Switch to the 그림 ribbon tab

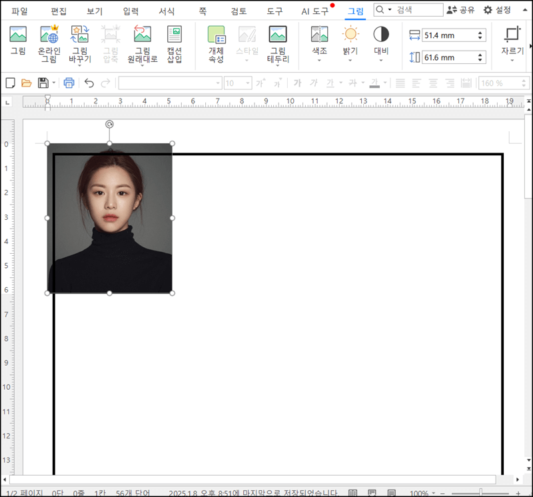pyautogui.click(x=356, y=11)
